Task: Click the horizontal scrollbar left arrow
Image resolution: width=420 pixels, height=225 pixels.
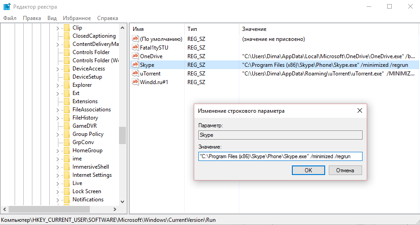Action: (5, 209)
